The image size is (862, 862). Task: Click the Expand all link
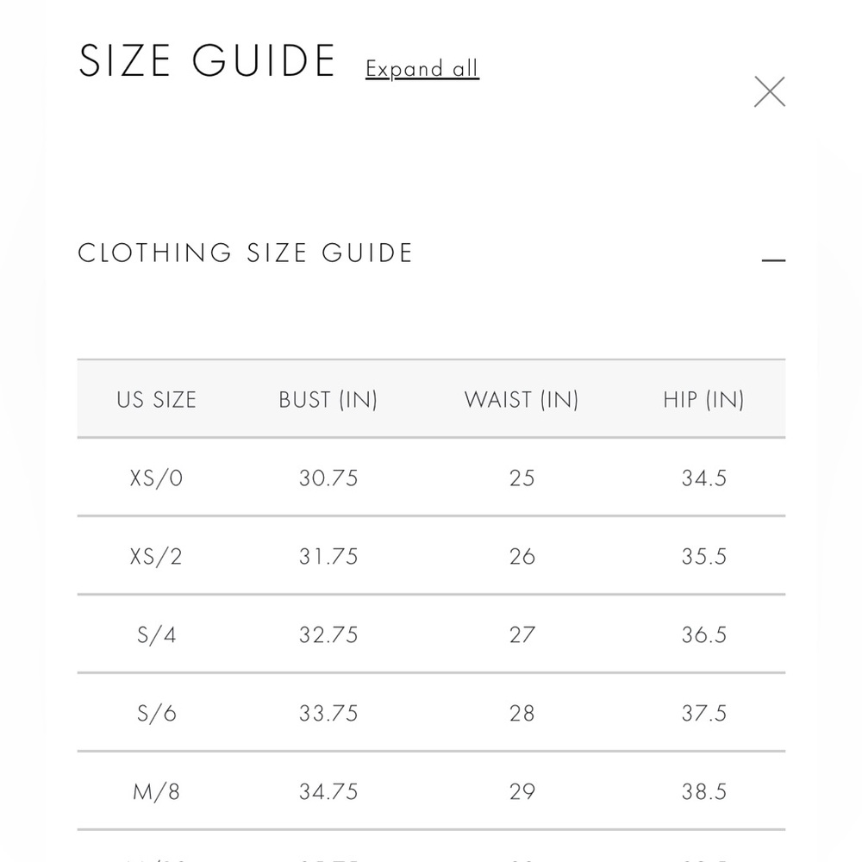pyautogui.click(x=422, y=69)
